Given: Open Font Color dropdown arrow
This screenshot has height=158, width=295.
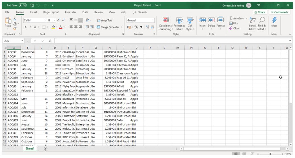Looking at the screenshot, I should pyautogui.click(x=64, y=27).
